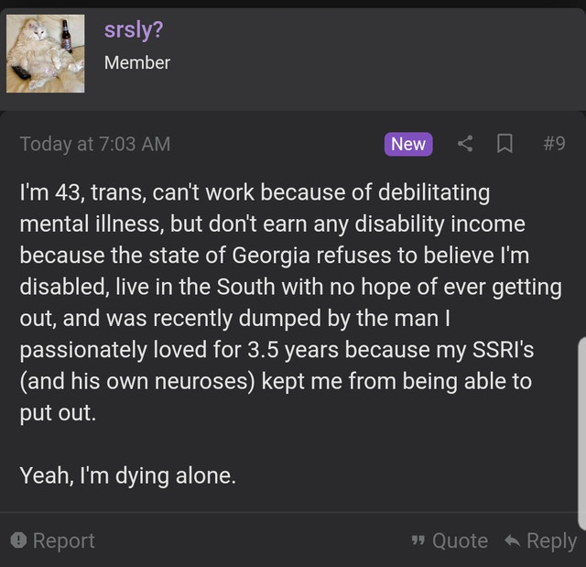Click the Report exclamation icon
Screen dimensions: 586x567
(18, 540)
